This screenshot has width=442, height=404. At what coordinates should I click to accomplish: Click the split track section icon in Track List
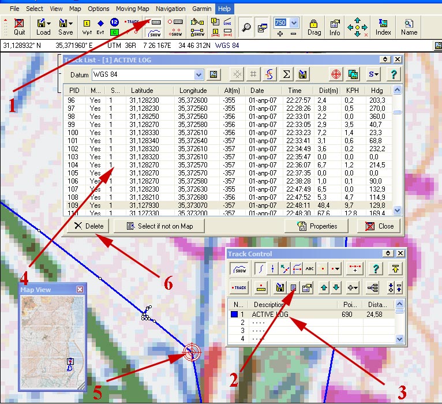point(269,74)
